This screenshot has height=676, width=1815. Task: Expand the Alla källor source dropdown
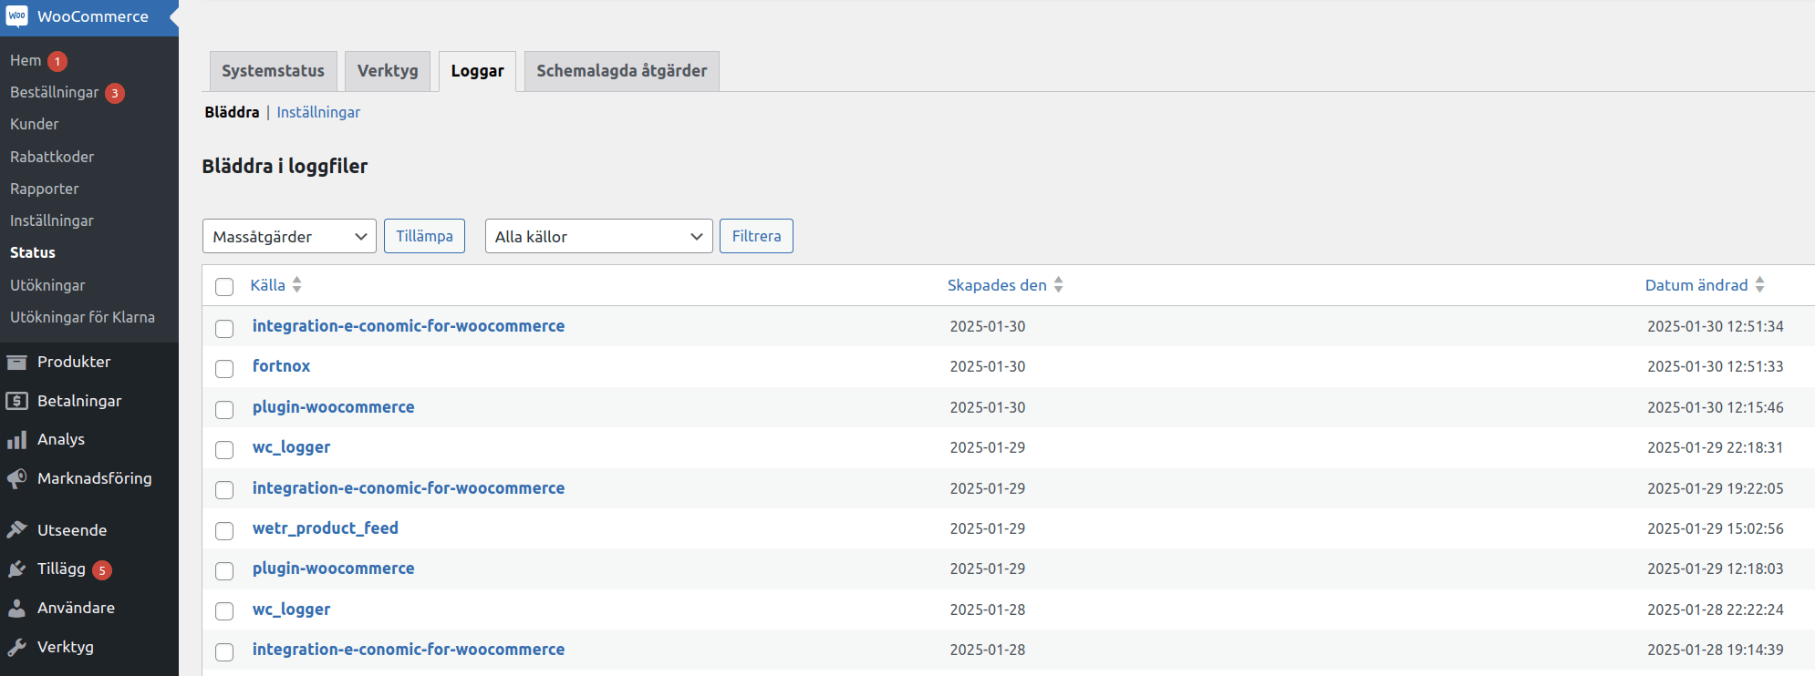pyautogui.click(x=598, y=237)
